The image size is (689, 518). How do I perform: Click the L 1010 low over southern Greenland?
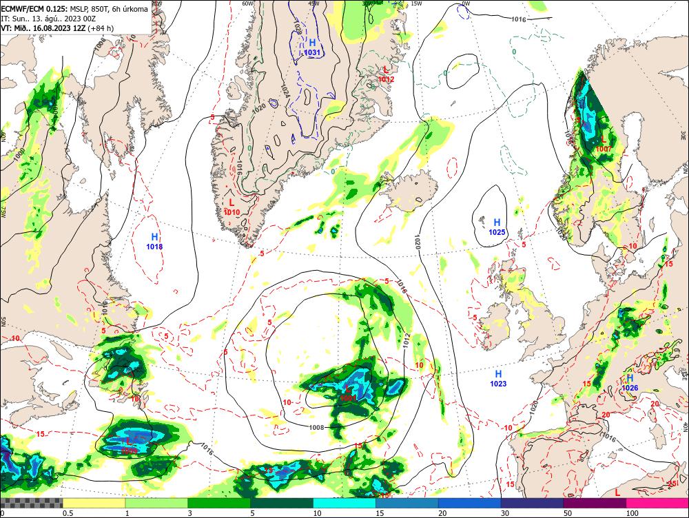click(x=232, y=207)
